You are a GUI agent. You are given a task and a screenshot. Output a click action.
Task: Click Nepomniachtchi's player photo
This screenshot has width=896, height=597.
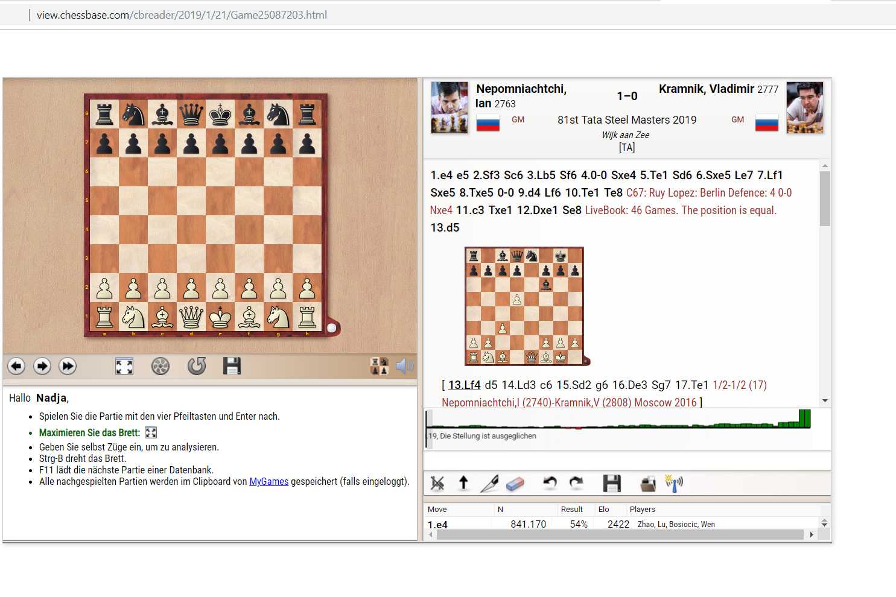(449, 107)
